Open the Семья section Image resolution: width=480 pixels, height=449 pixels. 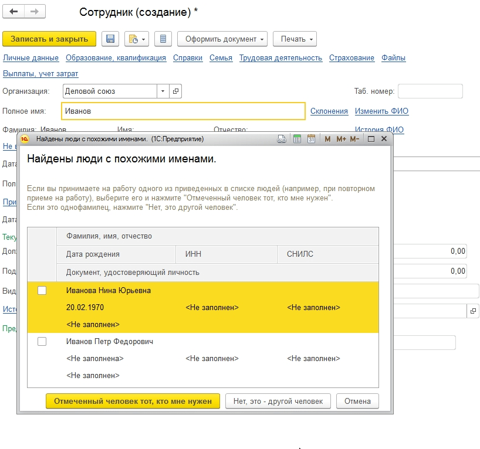[221, 58]
